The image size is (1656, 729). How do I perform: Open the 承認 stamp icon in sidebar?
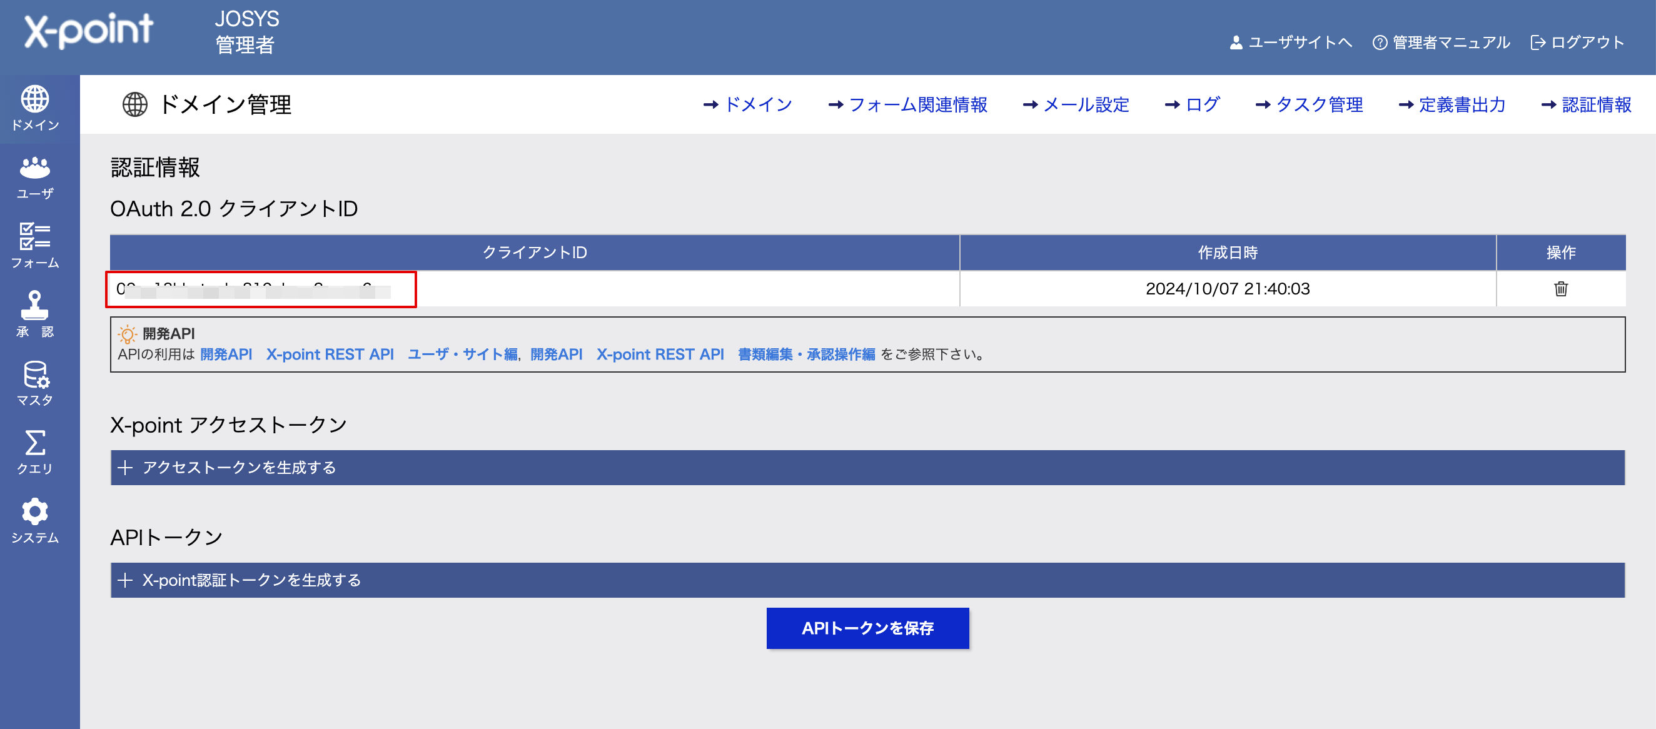tap(35, 304)
